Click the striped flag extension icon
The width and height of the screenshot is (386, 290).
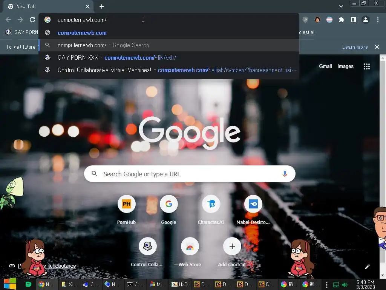(329, 20)
